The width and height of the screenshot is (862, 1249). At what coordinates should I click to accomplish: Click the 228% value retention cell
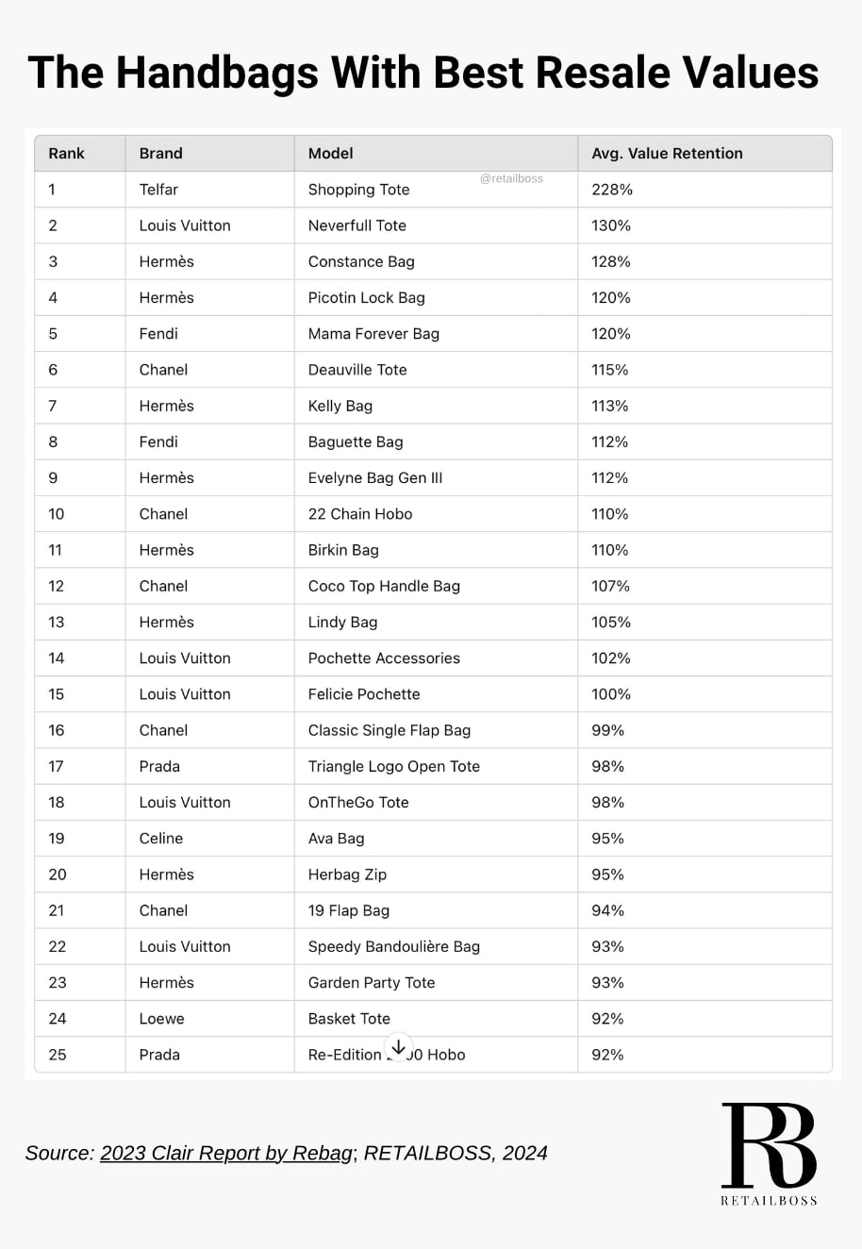point(705,190)
